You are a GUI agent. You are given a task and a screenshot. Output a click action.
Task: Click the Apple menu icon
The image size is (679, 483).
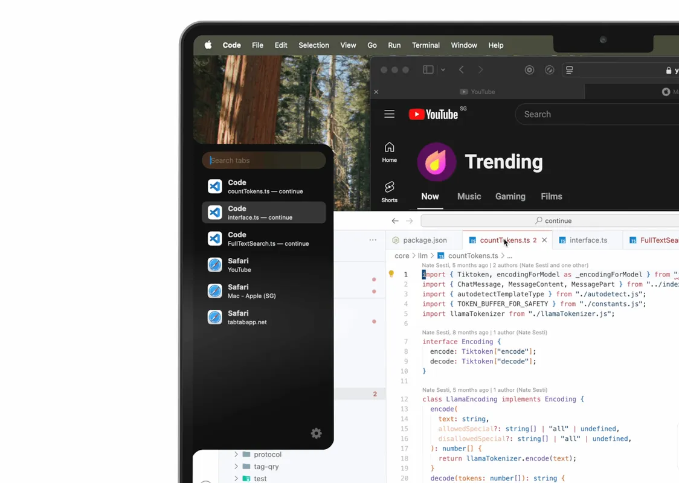tap(208, 45)
